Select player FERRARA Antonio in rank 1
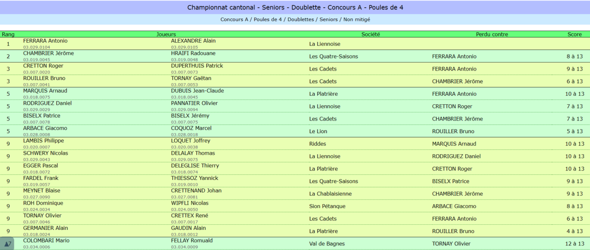The height and width of the screenshot is (250, 590). point(45,41)
